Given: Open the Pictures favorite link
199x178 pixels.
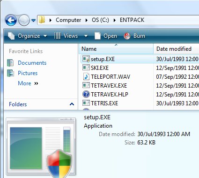Looking at the screenshot, I should [28, 73].
